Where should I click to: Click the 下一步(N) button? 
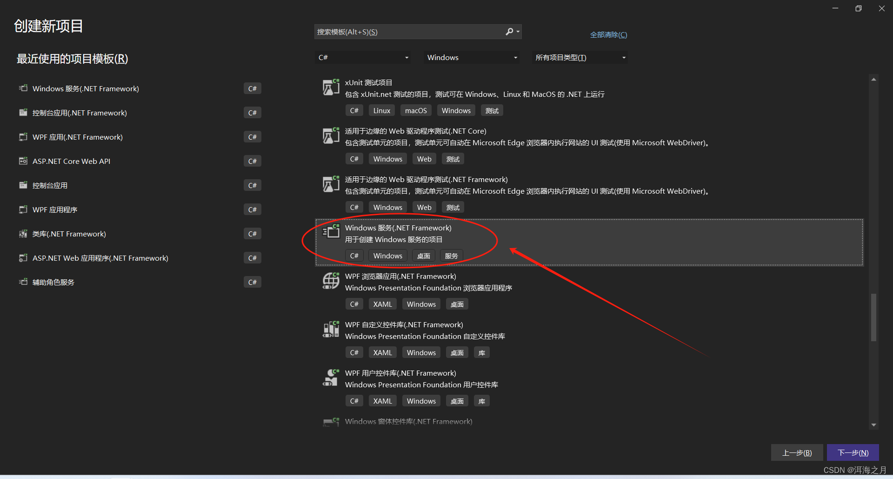click(853, 452)
